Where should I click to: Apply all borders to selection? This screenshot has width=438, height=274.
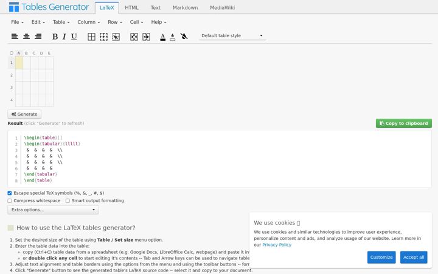pos(91,37)
